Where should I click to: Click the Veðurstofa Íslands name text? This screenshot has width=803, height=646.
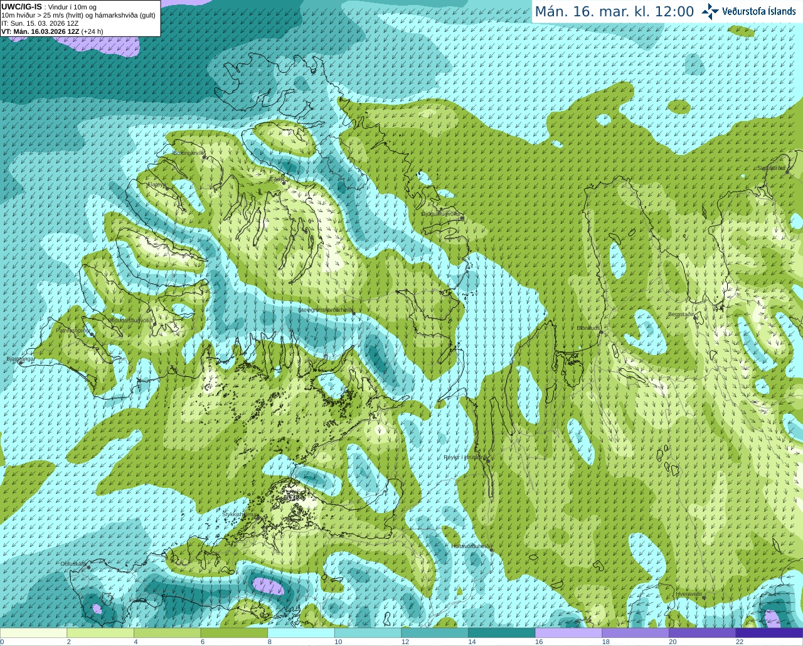(758, 11)
